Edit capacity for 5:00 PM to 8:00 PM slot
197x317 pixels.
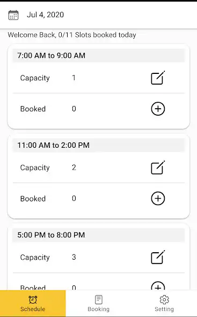(158, 257)
